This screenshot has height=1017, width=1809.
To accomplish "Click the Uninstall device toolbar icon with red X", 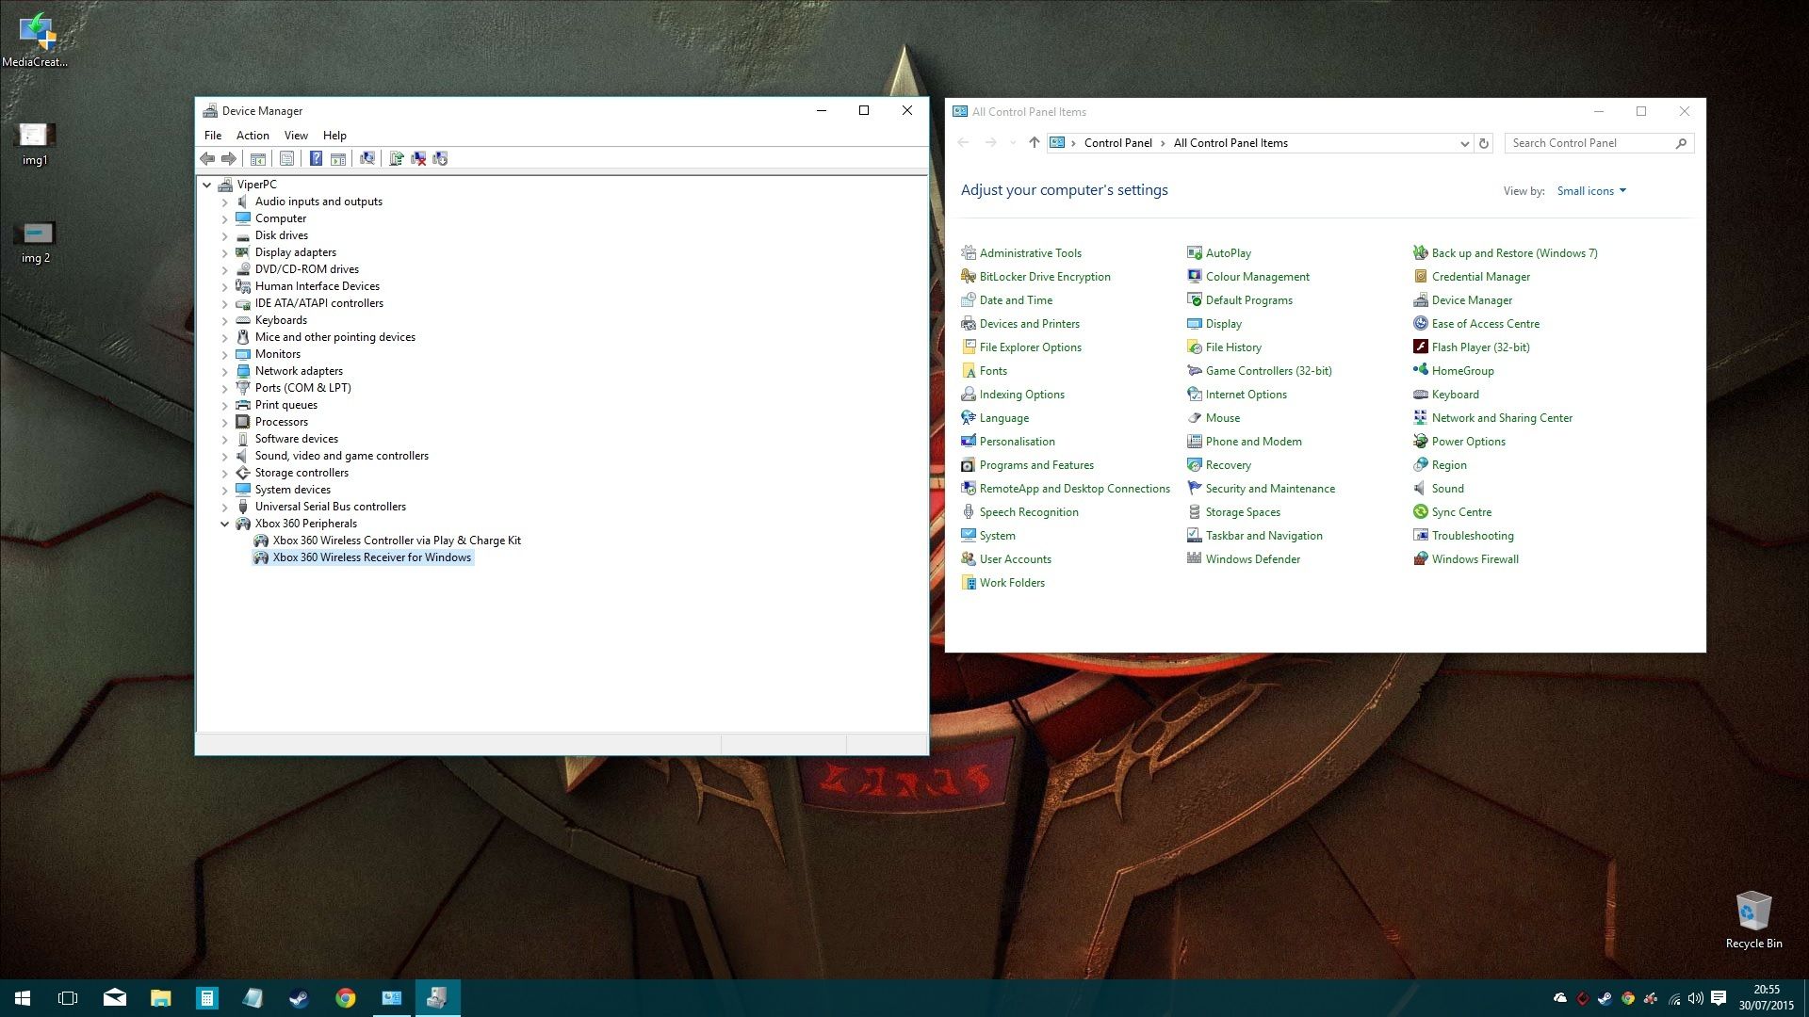I will point(418,158).
